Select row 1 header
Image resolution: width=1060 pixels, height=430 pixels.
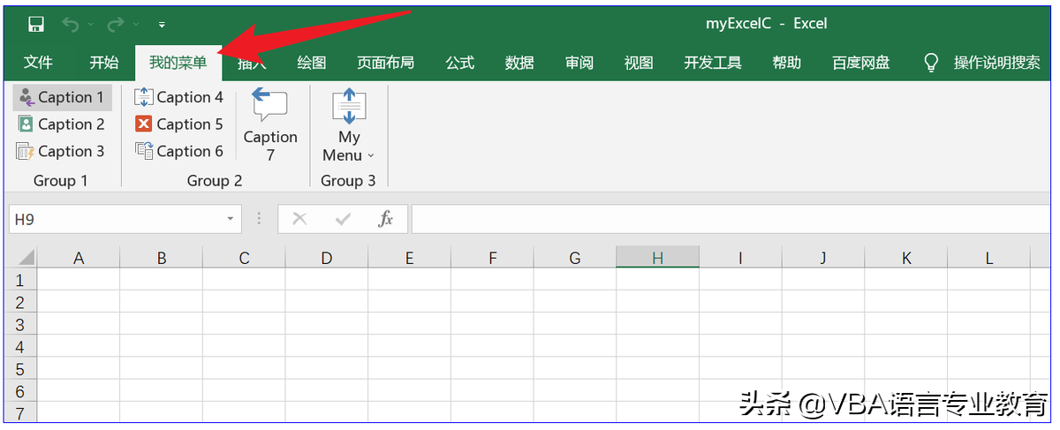[21, 280]
